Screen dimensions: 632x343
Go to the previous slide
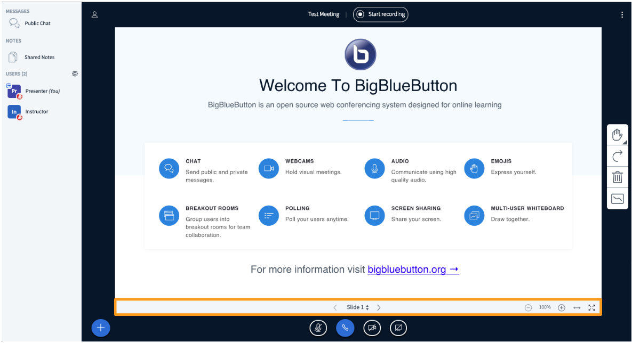[x=335, y=307]
